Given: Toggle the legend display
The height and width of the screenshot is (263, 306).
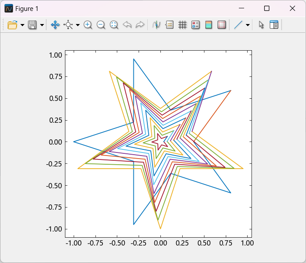Looking at the screenshot, I should tap(195, 25).
